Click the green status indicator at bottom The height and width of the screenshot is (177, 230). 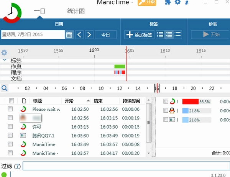coord(4,174)
